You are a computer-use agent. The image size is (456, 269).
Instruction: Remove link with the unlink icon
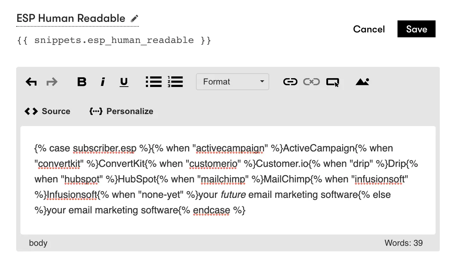pyautogui.click(x=312, y=82)
